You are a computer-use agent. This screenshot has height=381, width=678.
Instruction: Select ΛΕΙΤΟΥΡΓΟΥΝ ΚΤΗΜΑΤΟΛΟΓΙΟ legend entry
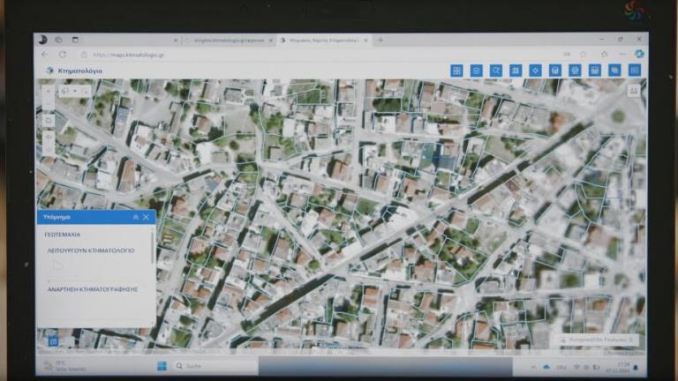pos(91,250)
